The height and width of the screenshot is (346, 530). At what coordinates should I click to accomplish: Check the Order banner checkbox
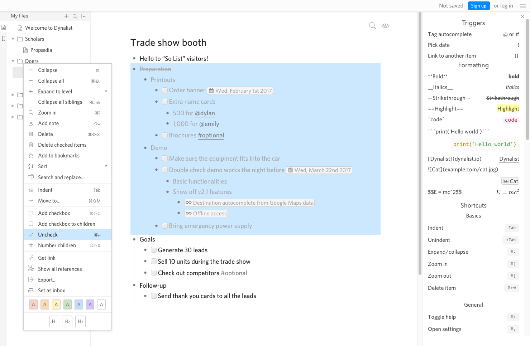pyautogui.click(x=165, y=91)
